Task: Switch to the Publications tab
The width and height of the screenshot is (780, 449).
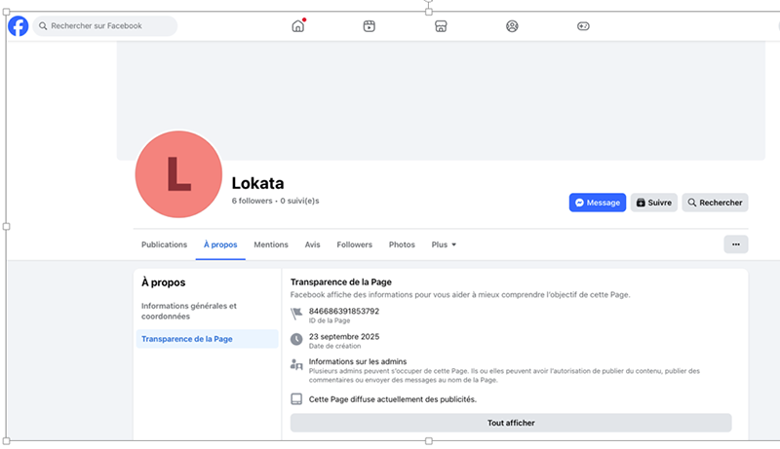Action: click(x=164, y=244)
